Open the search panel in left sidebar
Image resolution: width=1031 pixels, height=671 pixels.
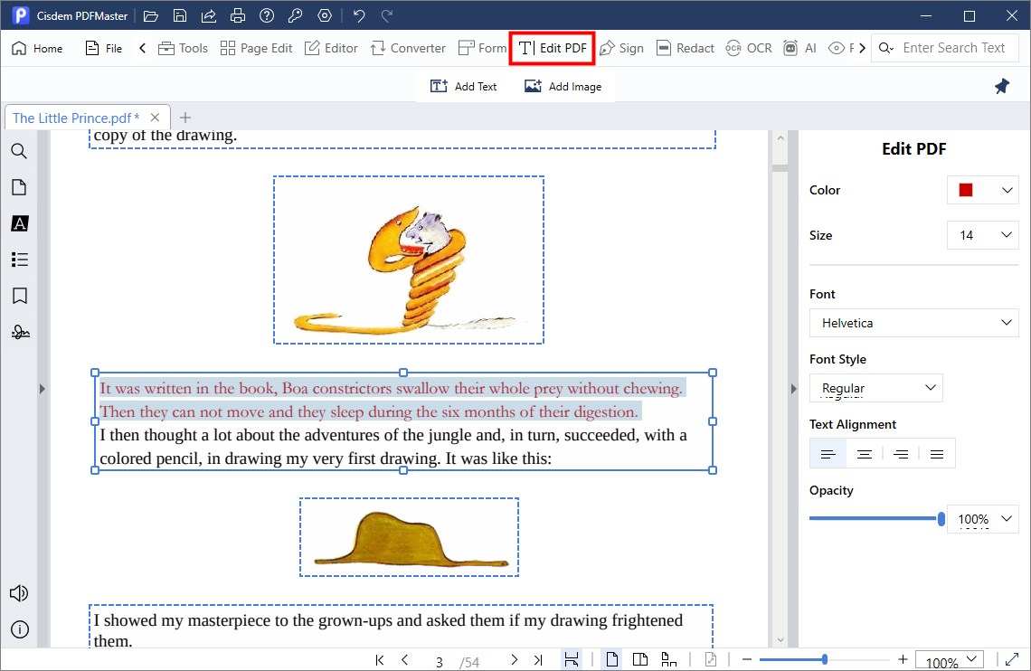19,151
